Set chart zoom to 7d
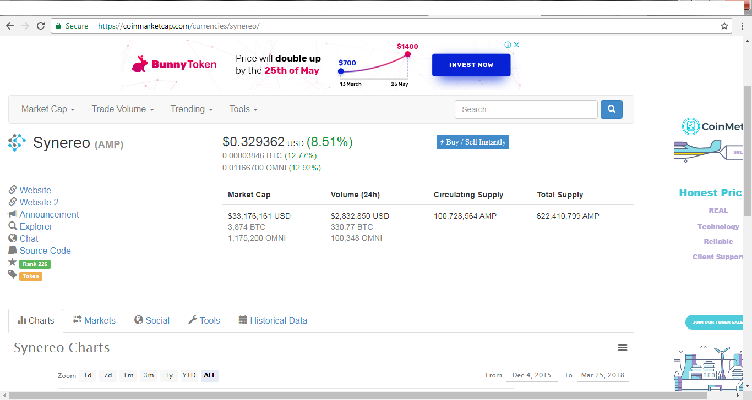 [x=108, y=375]
